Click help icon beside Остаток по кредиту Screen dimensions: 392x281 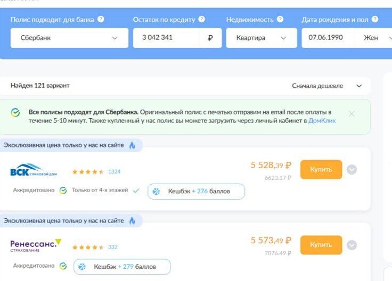[201, 20]
